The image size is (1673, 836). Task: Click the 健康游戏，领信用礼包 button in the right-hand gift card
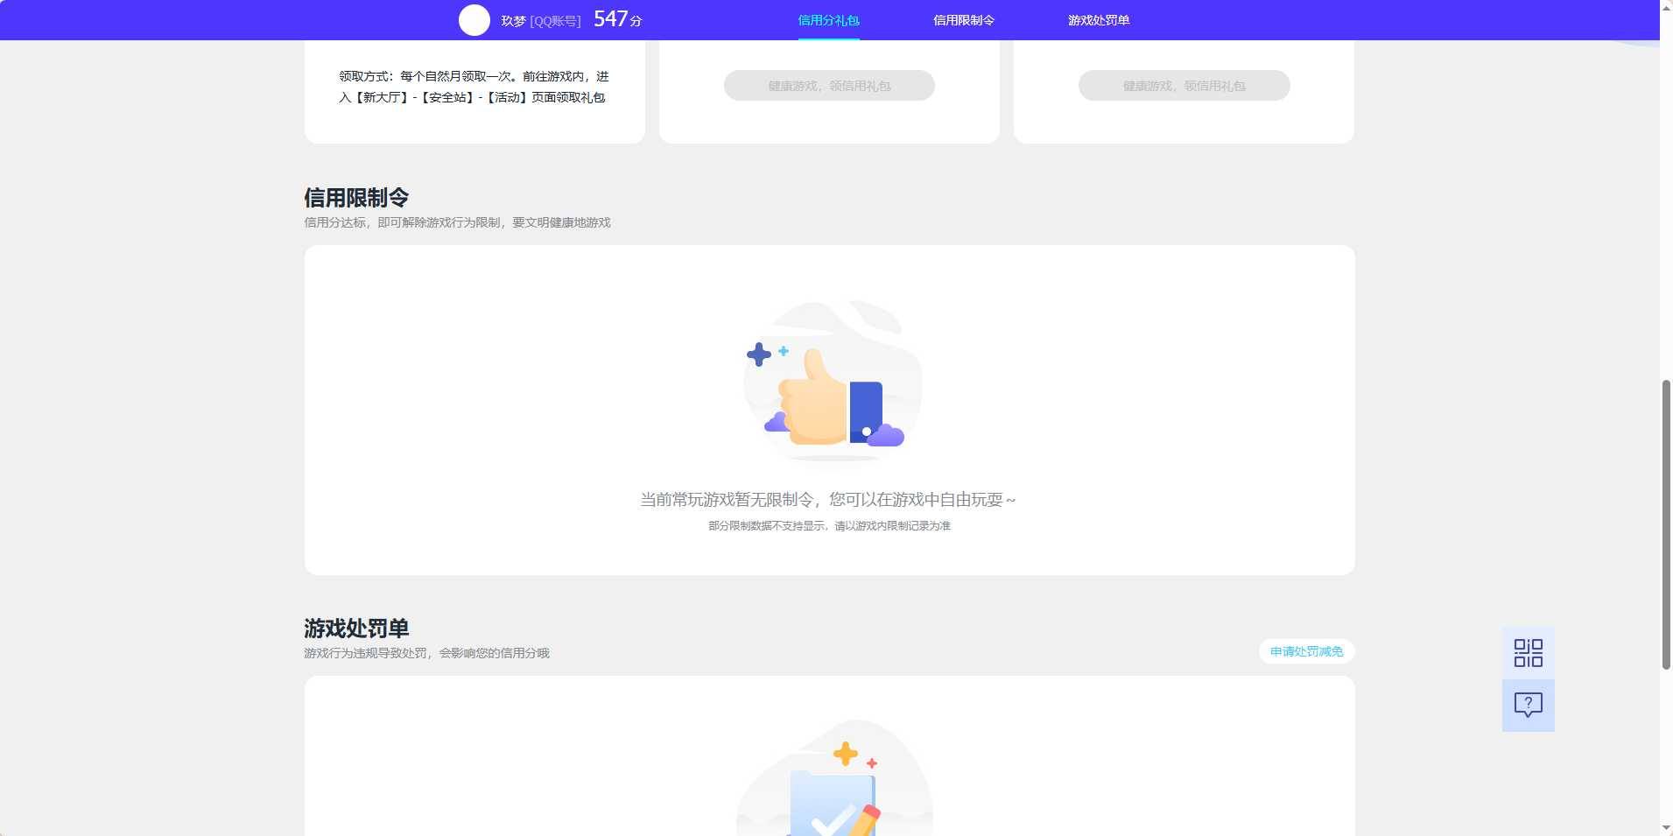click(x=1184, y=86)
